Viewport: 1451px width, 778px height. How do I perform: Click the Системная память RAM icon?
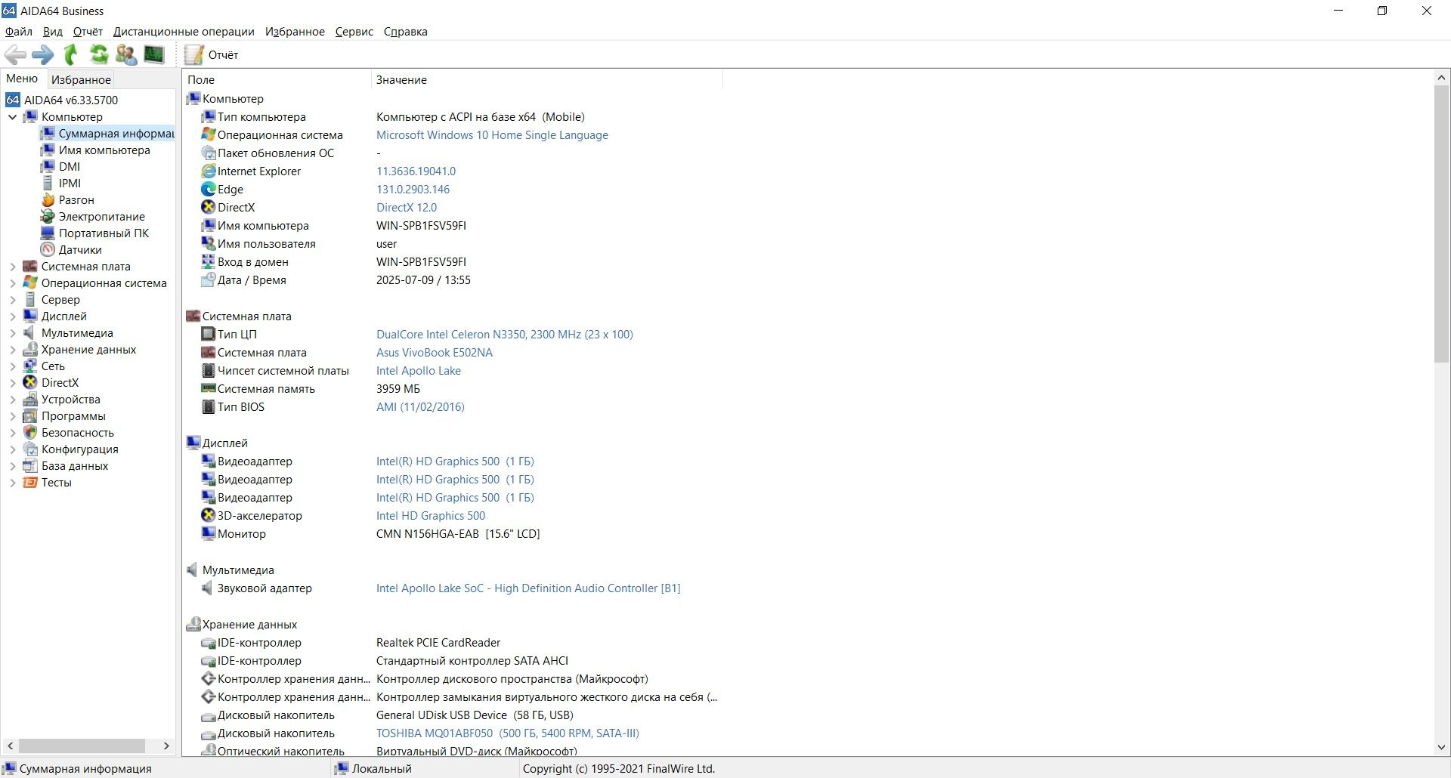[x=208, y=389]
